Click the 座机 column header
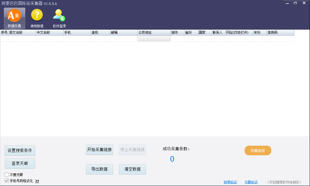This screenshot has width=310, height=186. click(100, 33)
